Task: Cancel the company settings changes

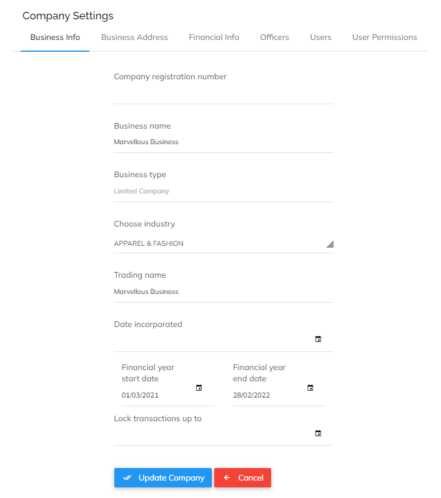Action: [242, 477]
